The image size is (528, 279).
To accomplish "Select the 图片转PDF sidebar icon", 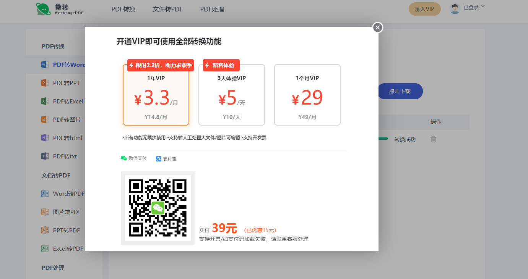I will tap(46, 212).
